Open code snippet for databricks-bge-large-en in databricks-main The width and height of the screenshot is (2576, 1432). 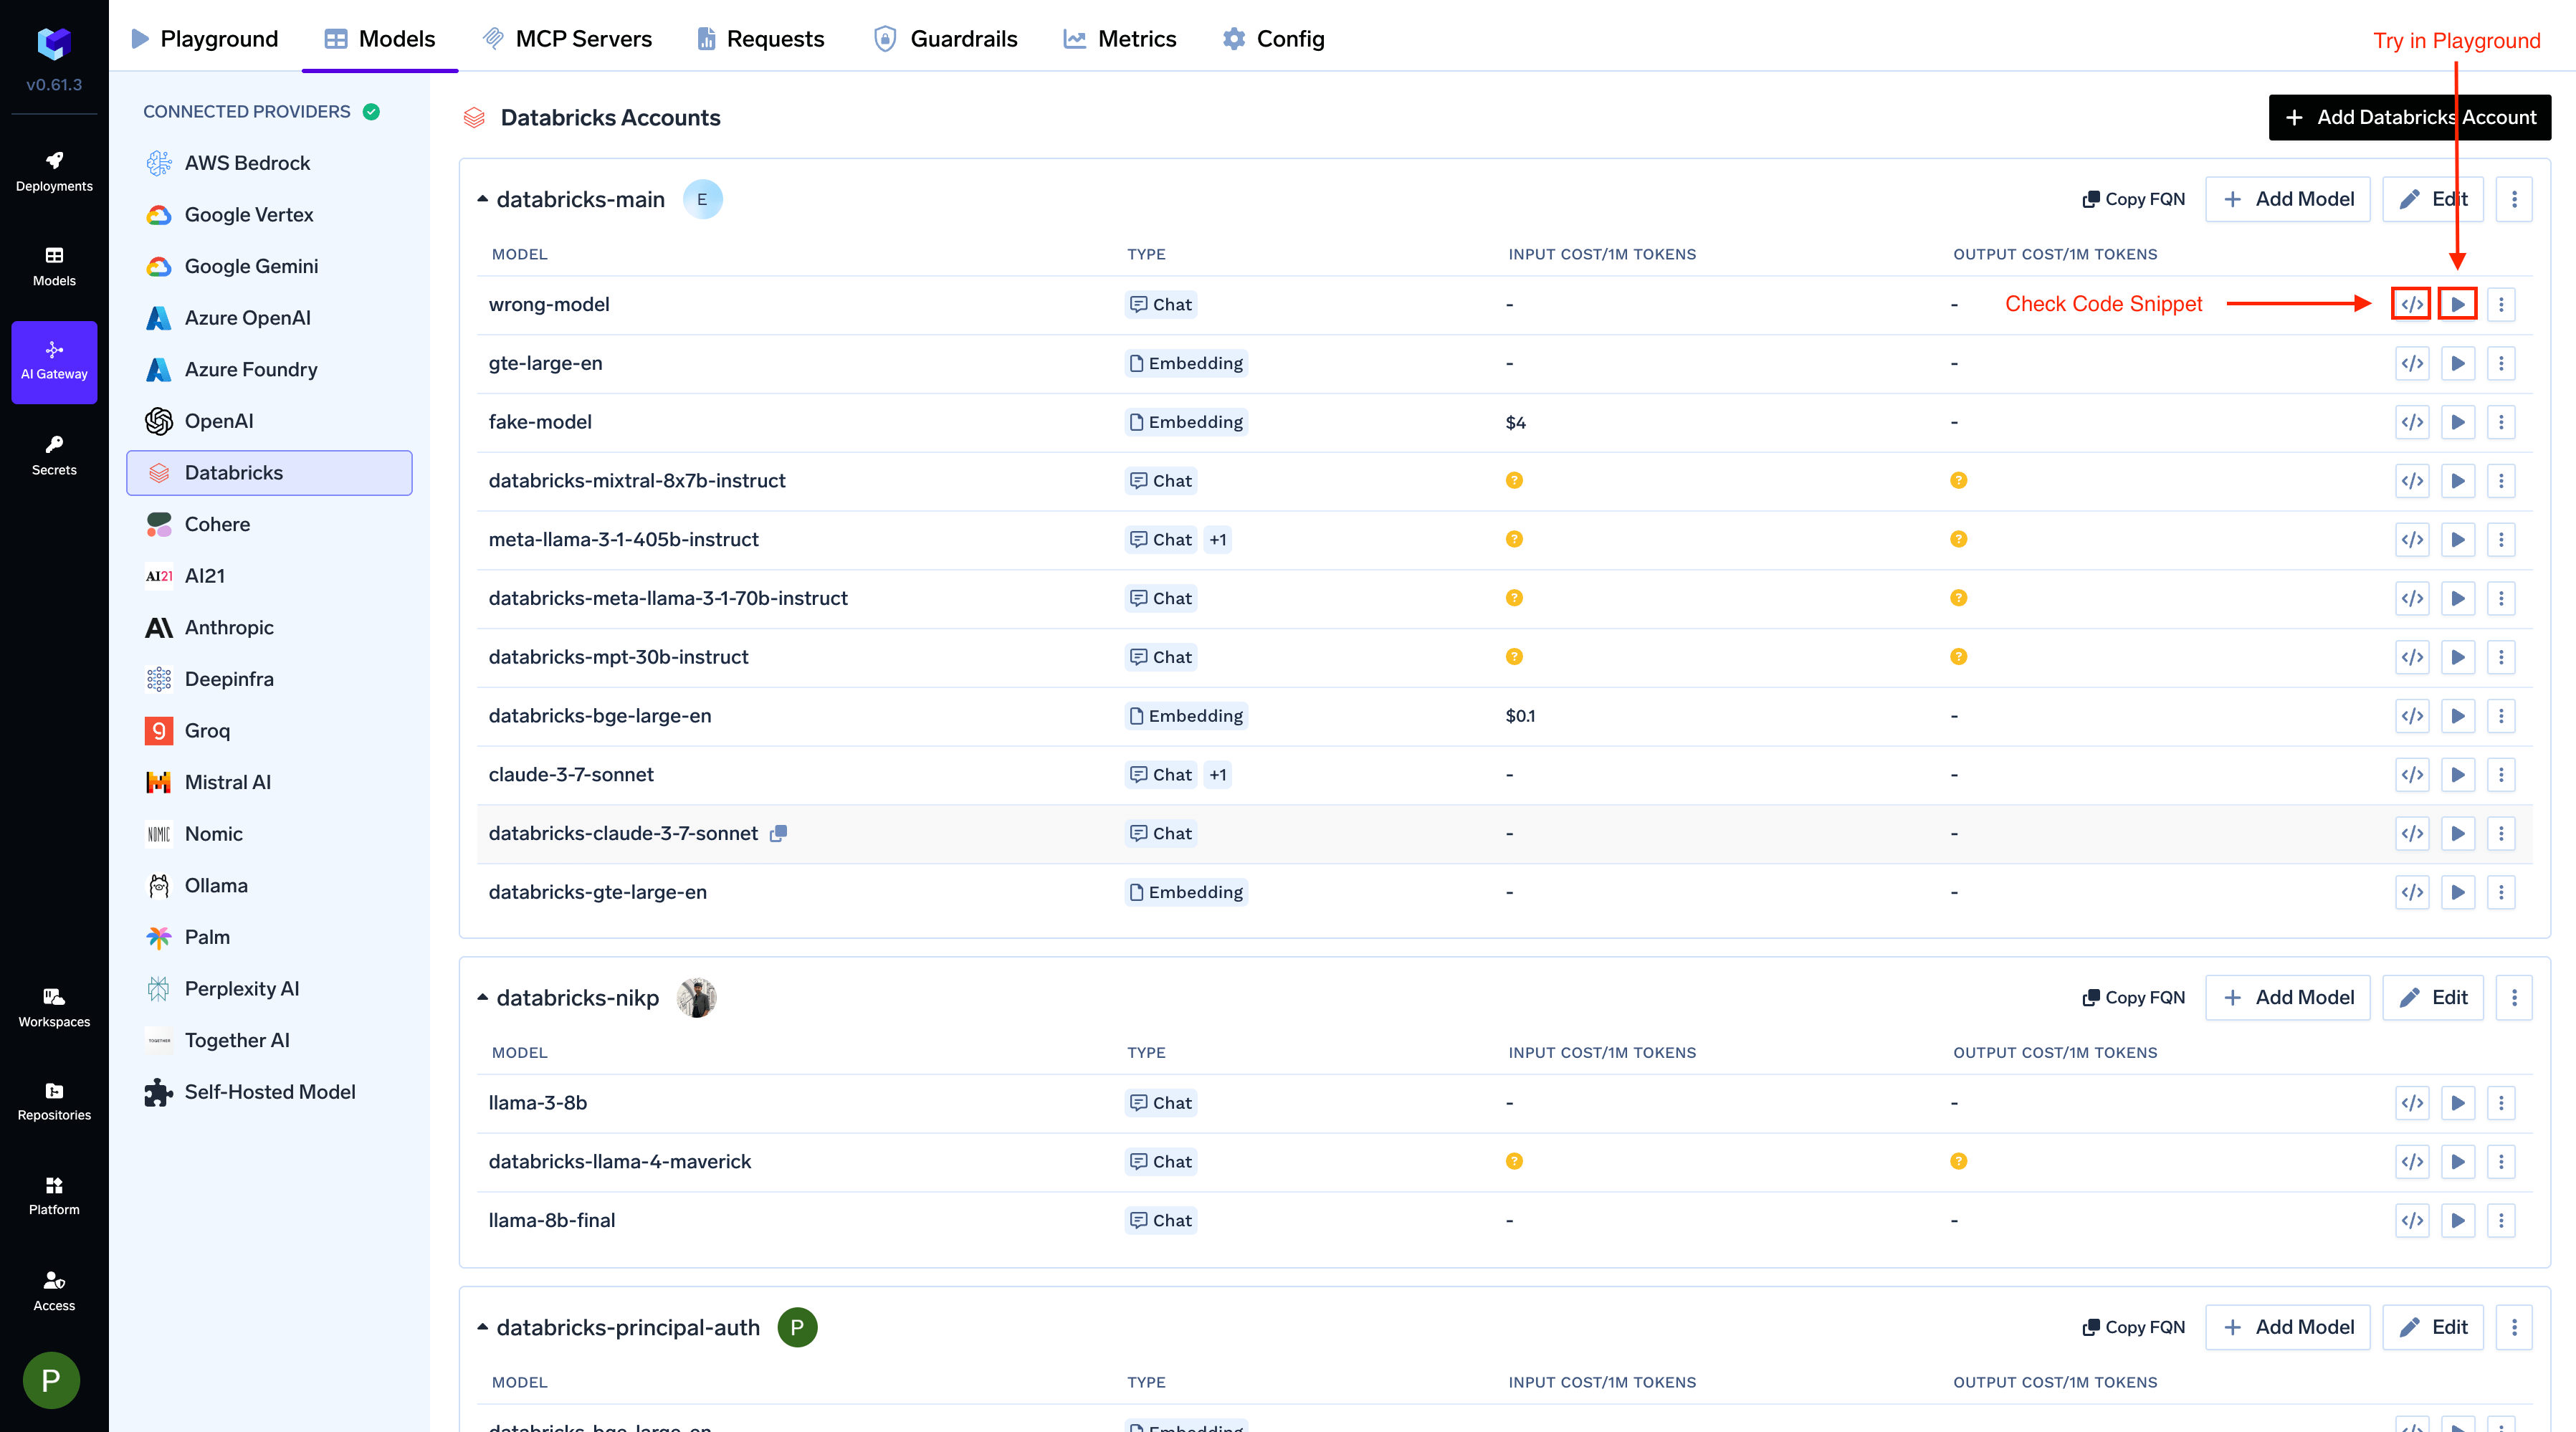click(2412, 716)
